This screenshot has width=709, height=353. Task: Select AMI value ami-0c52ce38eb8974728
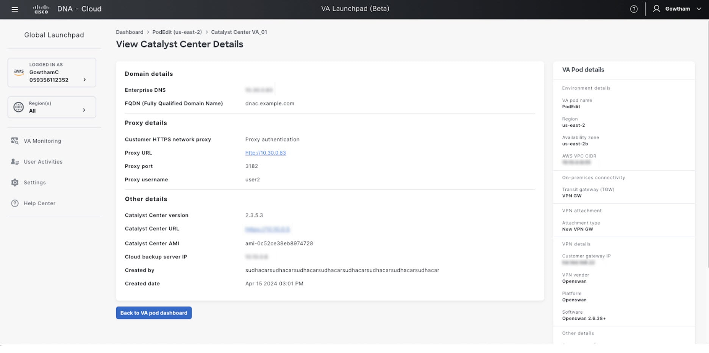[x=279, y=244]
